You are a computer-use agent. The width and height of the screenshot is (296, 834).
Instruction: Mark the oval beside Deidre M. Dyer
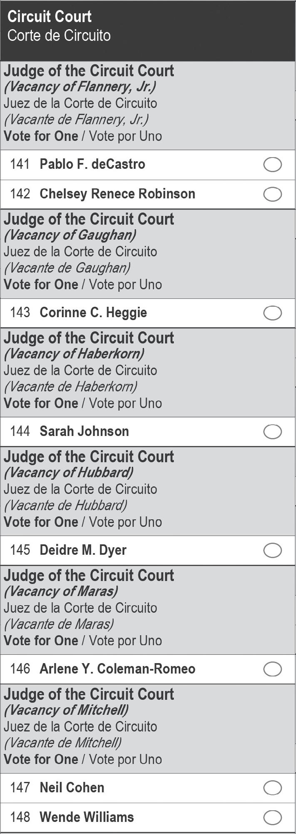tap(272, 551)
